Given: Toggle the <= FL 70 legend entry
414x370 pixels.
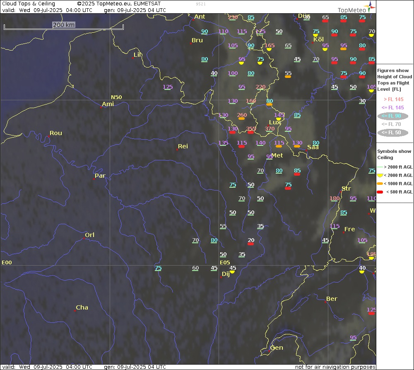Looking at the screenshot, I should (391, 124).
